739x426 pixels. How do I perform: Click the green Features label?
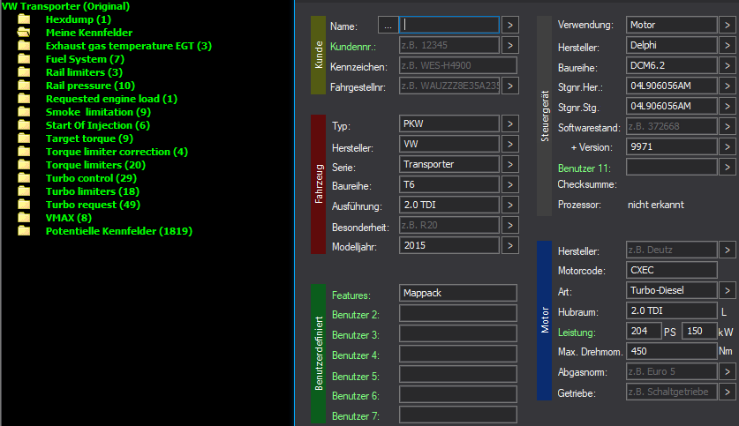tap(351, 295)
